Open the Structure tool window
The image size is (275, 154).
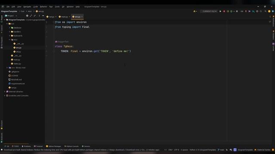[x=2, y=124]
